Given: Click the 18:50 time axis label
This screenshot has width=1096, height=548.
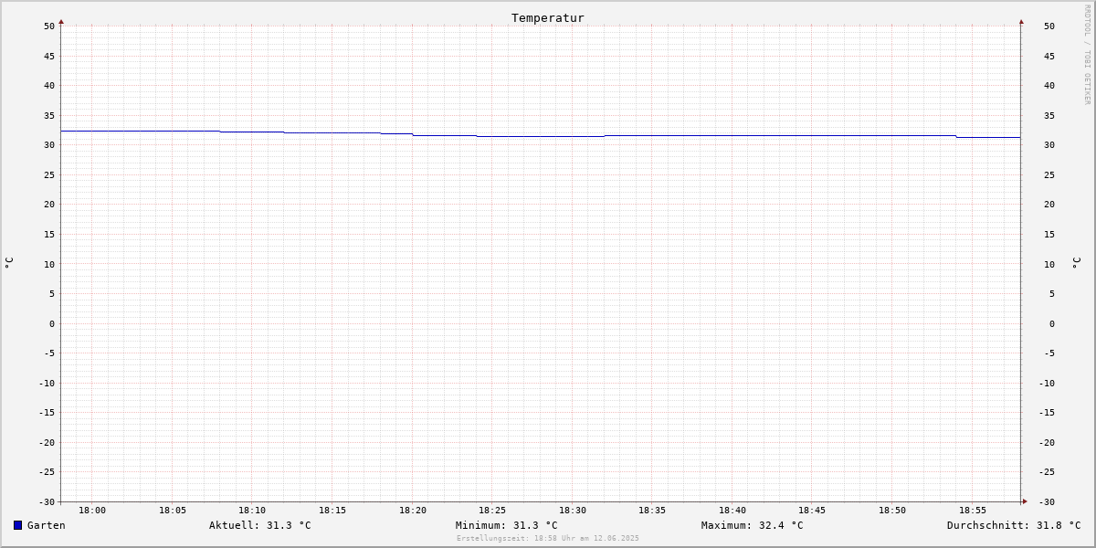Looking at the screenshot, I should click(x=892, y=511).
